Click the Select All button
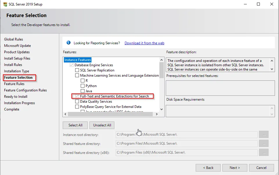This screenshot has width=279, height=175. point(75,125)
